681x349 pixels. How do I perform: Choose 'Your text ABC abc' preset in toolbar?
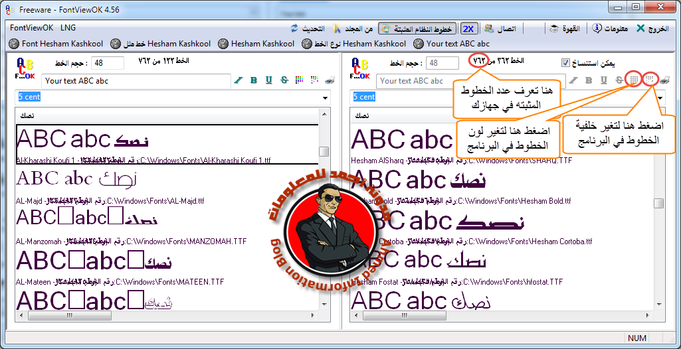(x=451, y=44)
